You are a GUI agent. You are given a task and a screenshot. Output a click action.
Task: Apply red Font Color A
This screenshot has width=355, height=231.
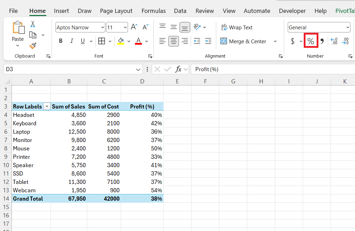[138, 41]
